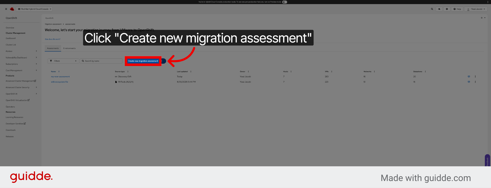Click the browser's three-dot menu at top right
This screenshot has height=188, width=491.
(488, 2)
